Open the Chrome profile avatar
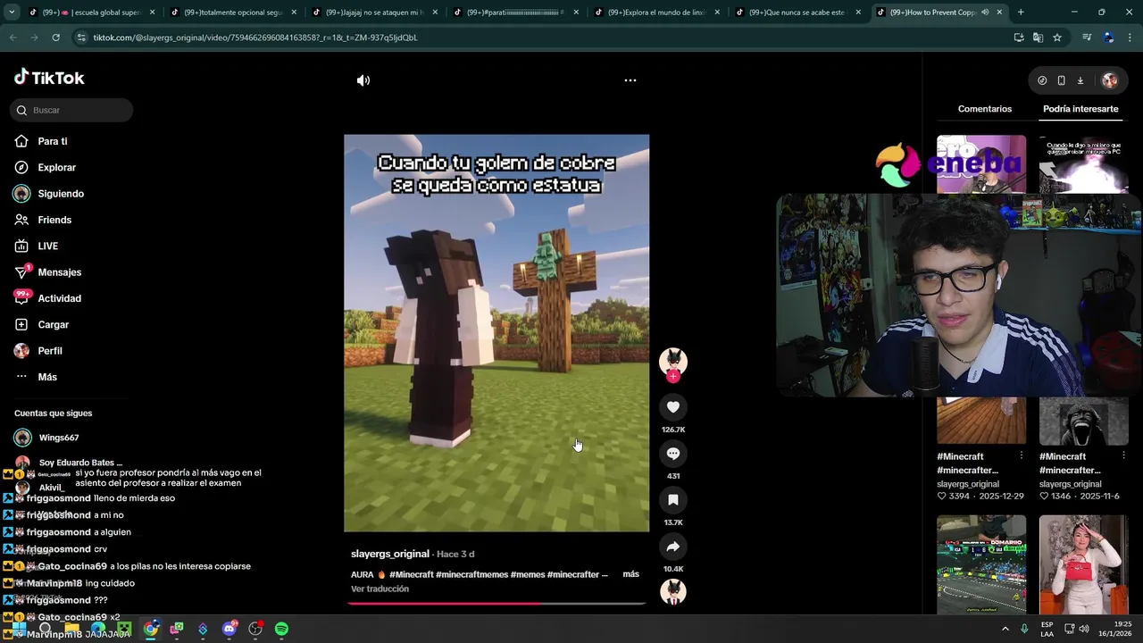Screen dimensions: 1143x643 pyautogui.click(x=1108, y=38)
